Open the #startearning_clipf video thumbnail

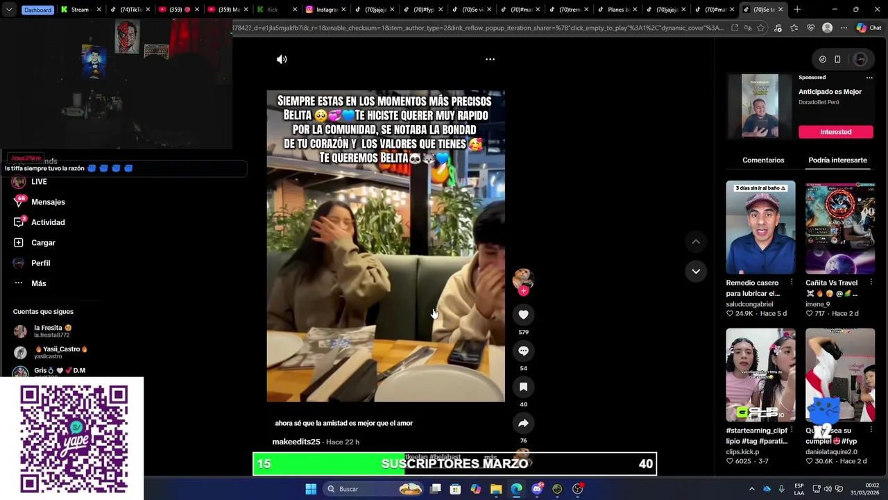coord(760,375)
